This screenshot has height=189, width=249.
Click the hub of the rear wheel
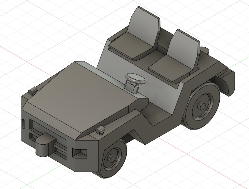(201, 106)
